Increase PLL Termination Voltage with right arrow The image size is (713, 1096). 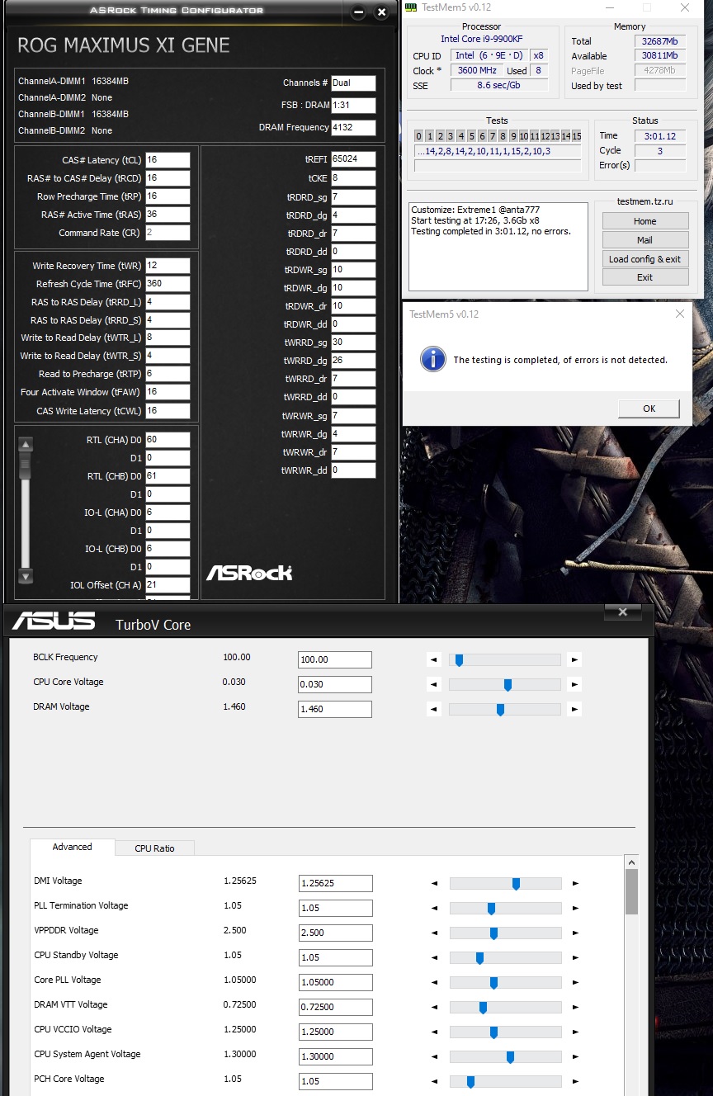pos(575,908)
